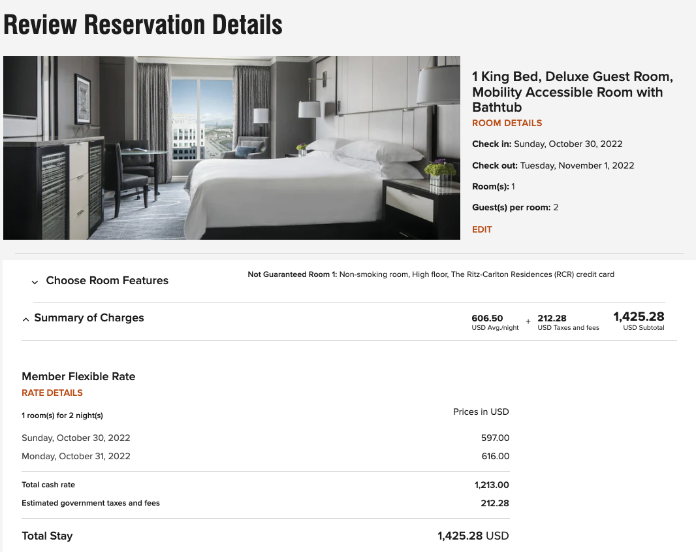The image size is (696, 552).
Task: Click the plus sign between rate and taxes
Action: point(528,321)
